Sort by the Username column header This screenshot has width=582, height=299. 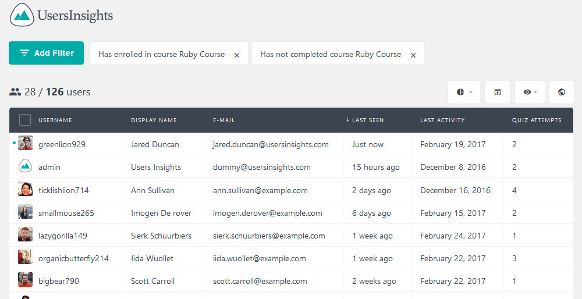(x=55, y=120)
